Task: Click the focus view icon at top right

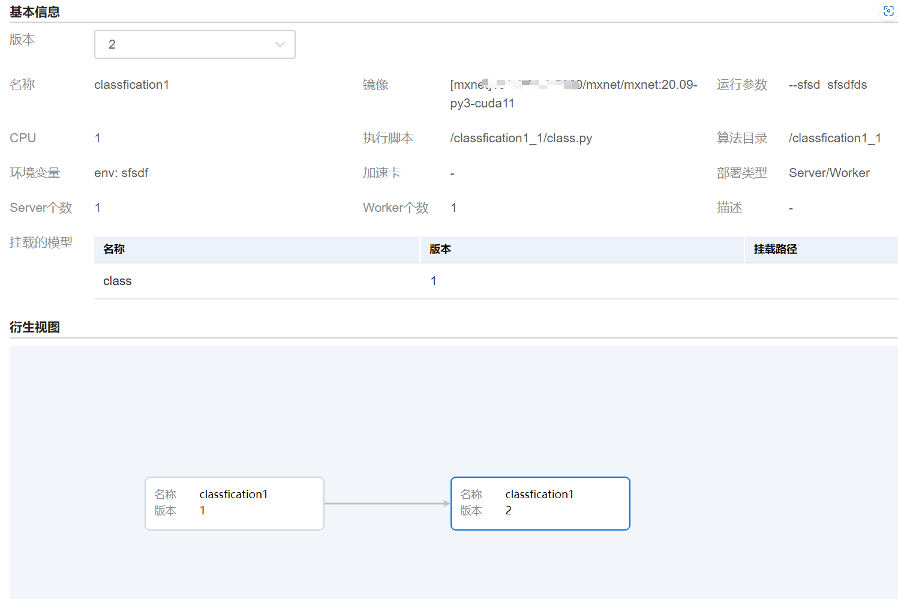Action: click(888, 11)
